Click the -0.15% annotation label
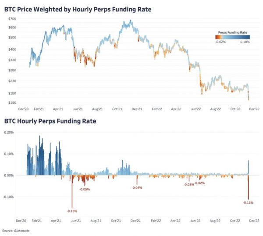 pyautogui.click(x=72, y=211)
